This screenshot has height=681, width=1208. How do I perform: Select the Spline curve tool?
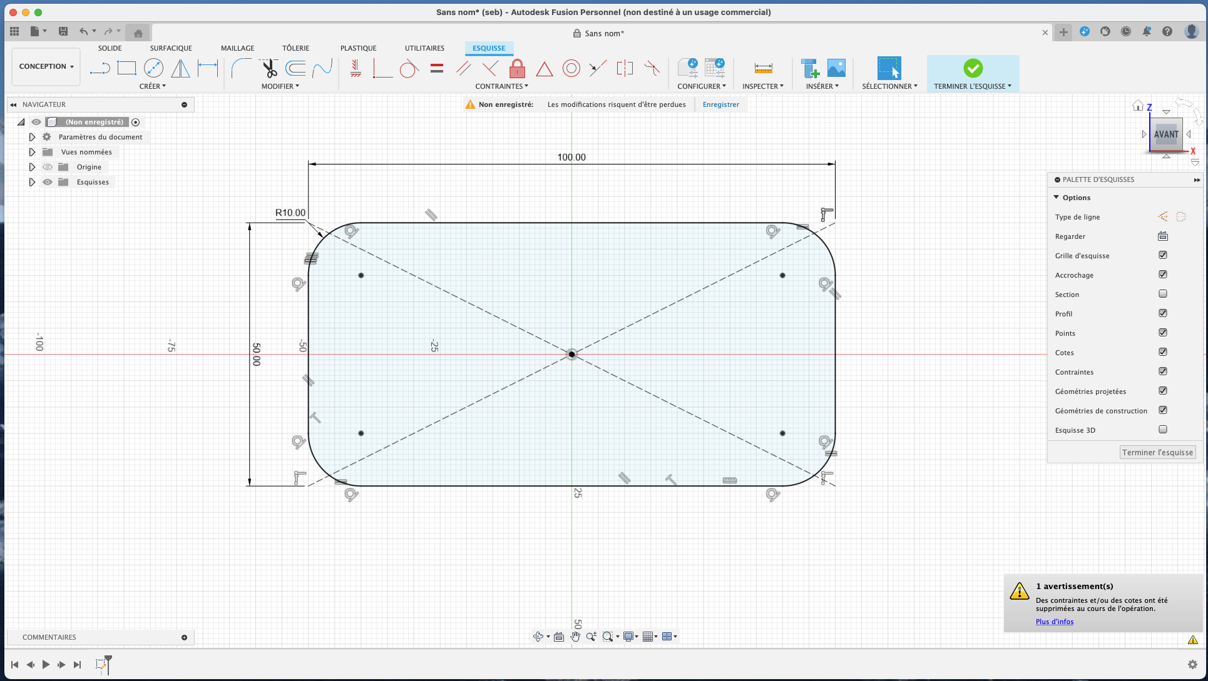coord(322,68)
